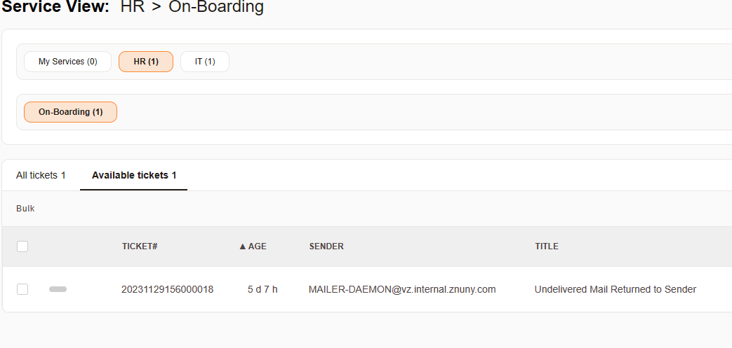Sort by the TITLE column header
The image size is (732, 348).
click(x=547, y=246)
